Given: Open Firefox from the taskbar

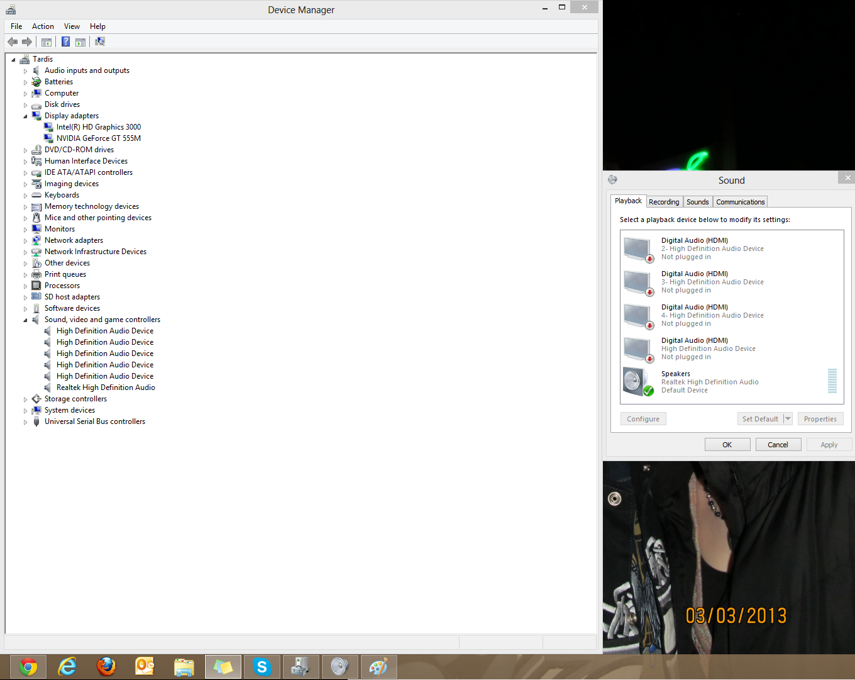Looking at the screenshot, I should (x=106, y=667).
